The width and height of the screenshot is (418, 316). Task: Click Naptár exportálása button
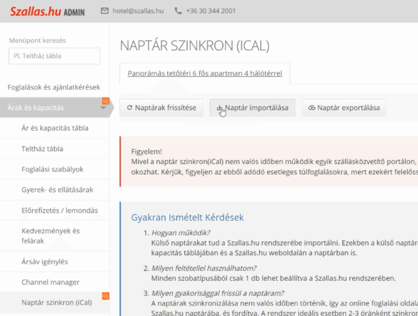(344, 108)
